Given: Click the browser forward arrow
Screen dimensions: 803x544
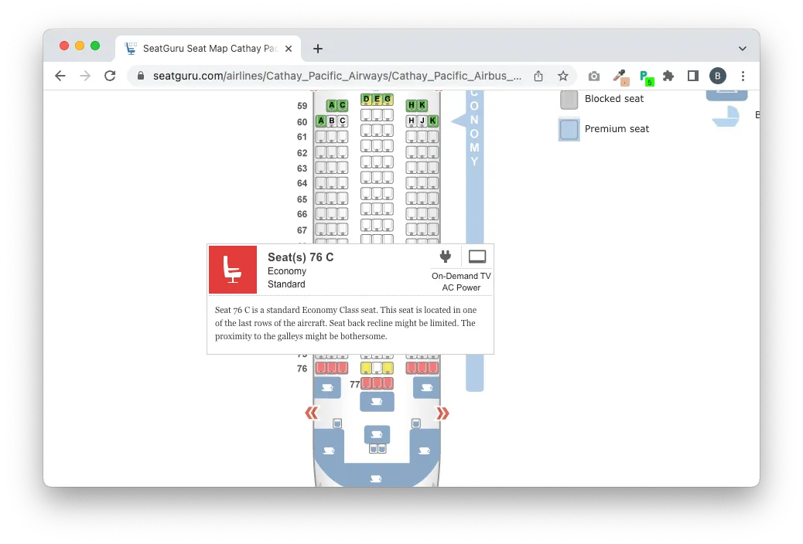Looking at the screenshot, I should coord(85,76).
